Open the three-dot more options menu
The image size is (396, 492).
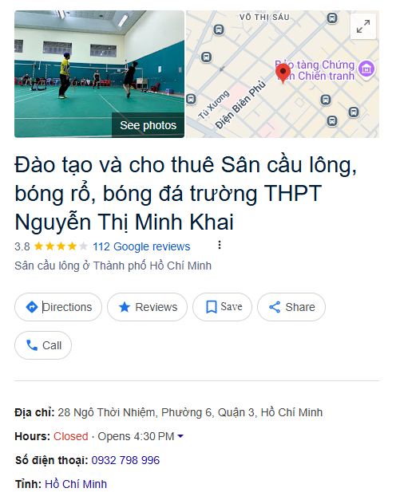coord(220,245)
